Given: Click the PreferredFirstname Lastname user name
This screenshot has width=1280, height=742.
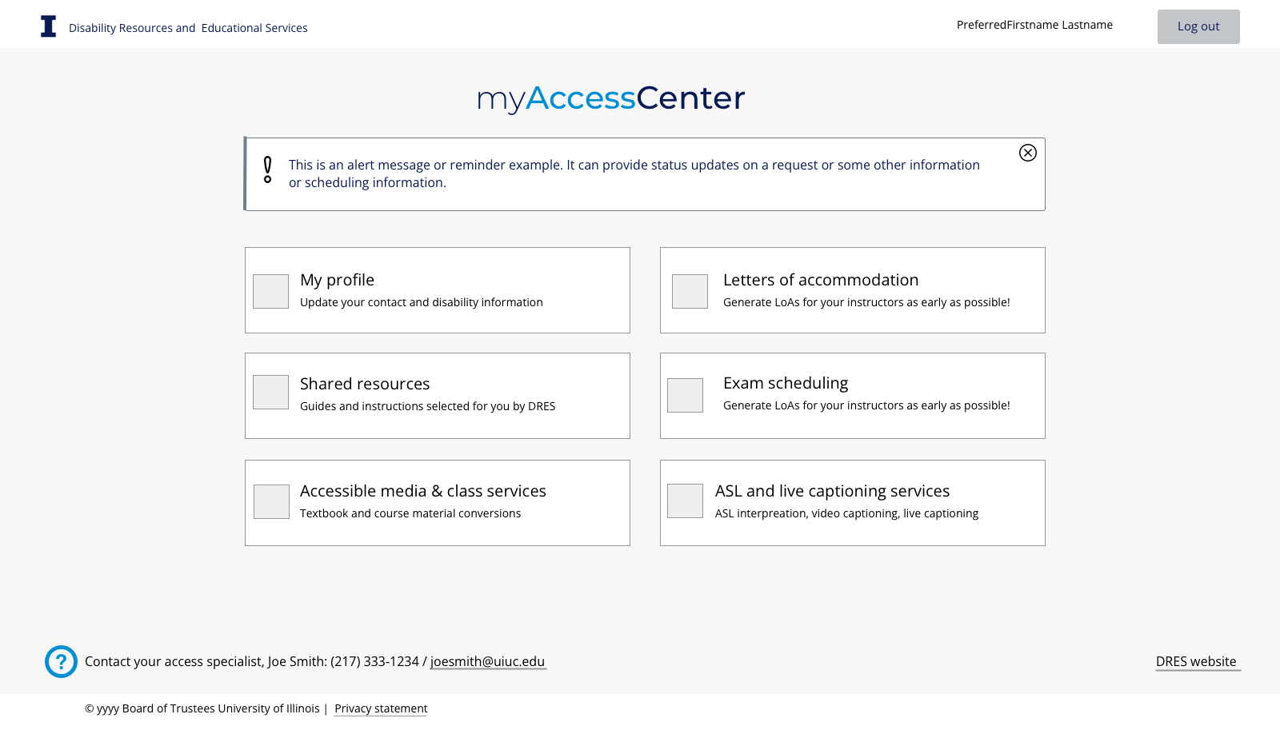Looking at the screenshot, I should 1034,25.
